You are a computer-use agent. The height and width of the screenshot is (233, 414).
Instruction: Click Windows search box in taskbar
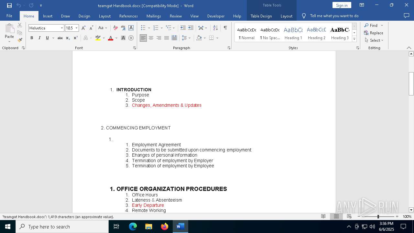tap(62, 227)
